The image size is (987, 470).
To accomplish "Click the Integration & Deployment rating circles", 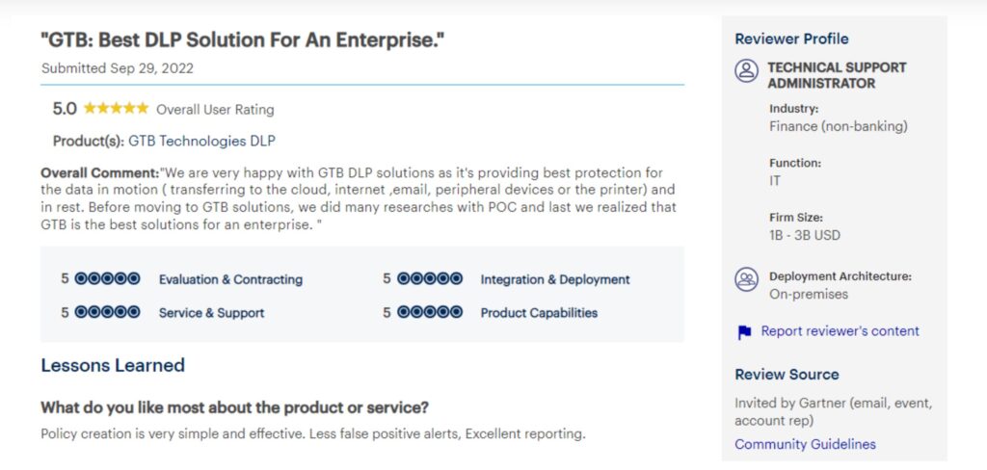I will 429,278.
